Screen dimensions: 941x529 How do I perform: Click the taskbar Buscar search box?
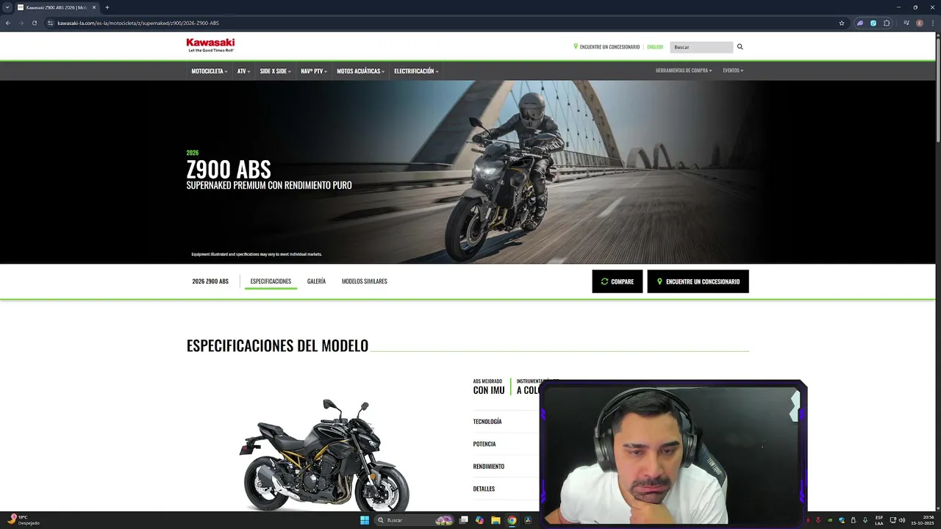coord(415,520)
